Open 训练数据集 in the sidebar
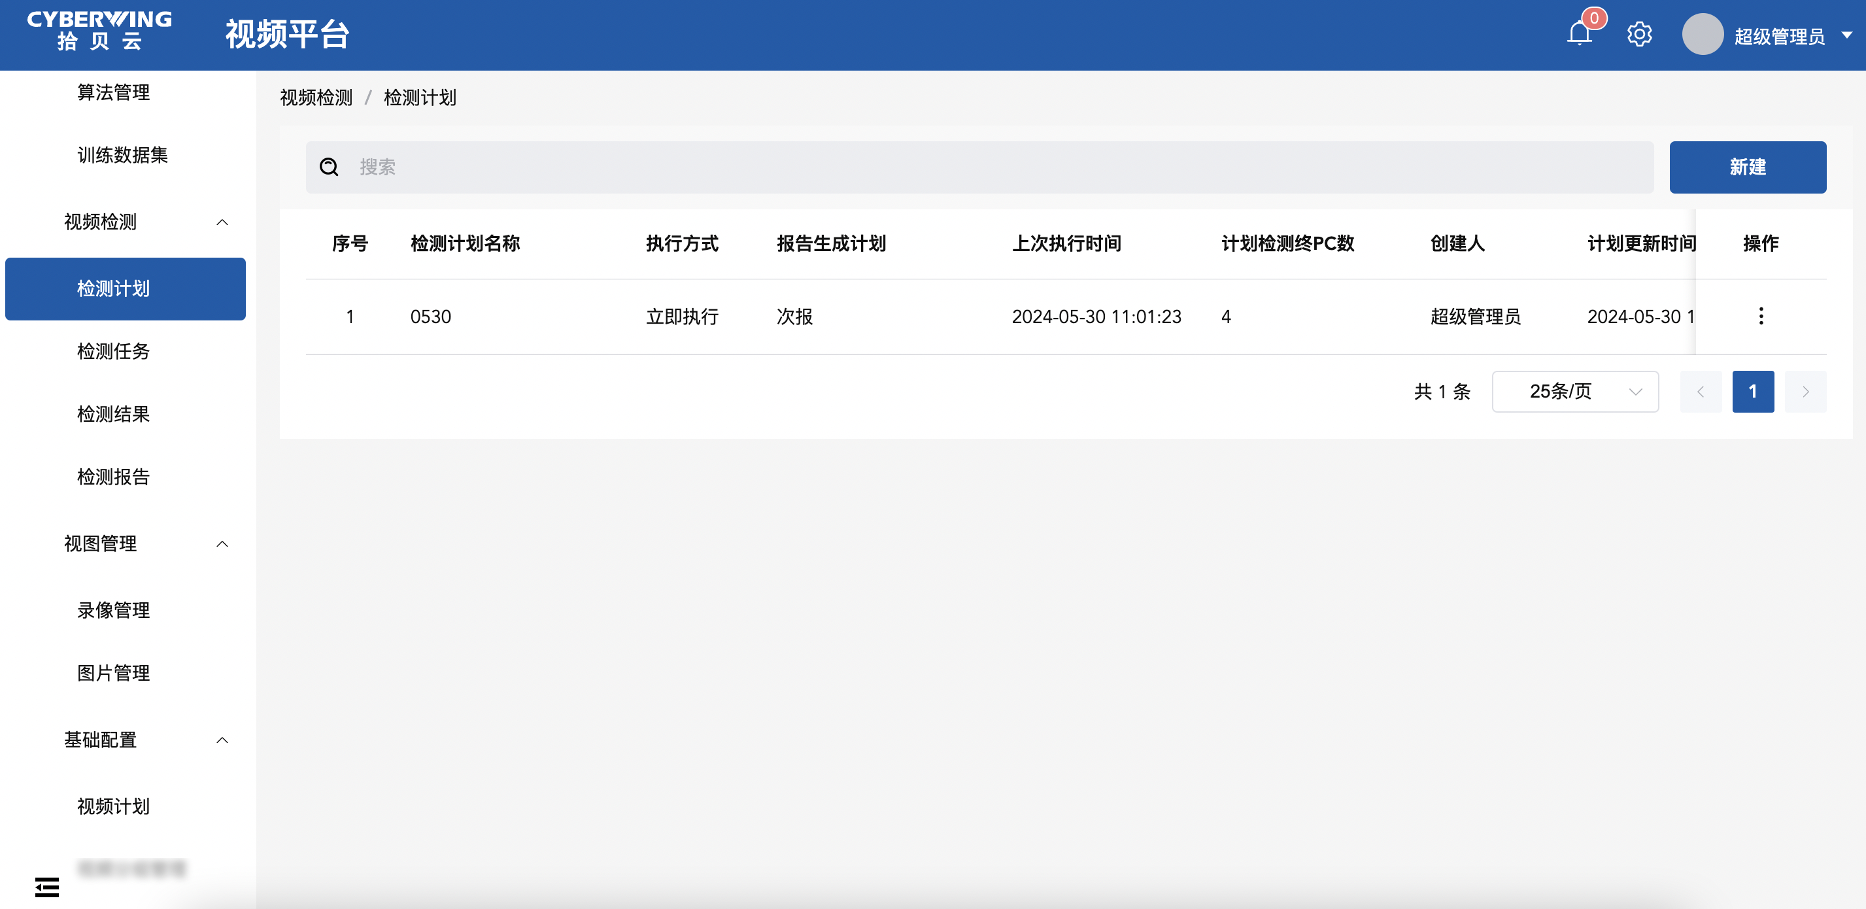This screenshot has height=909, width=1866. point(122,155)
